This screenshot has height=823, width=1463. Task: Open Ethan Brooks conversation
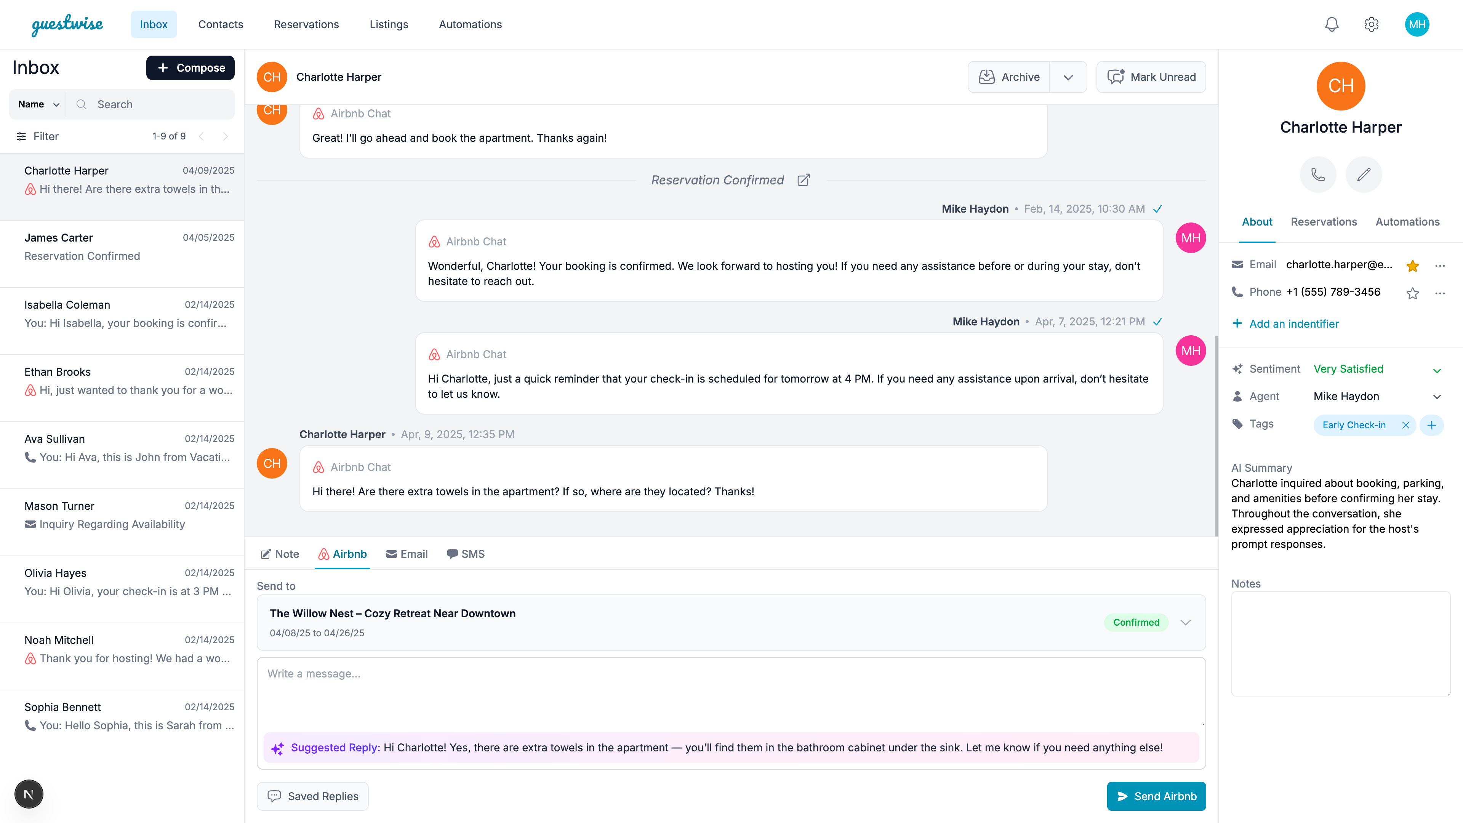pos(122,389)
